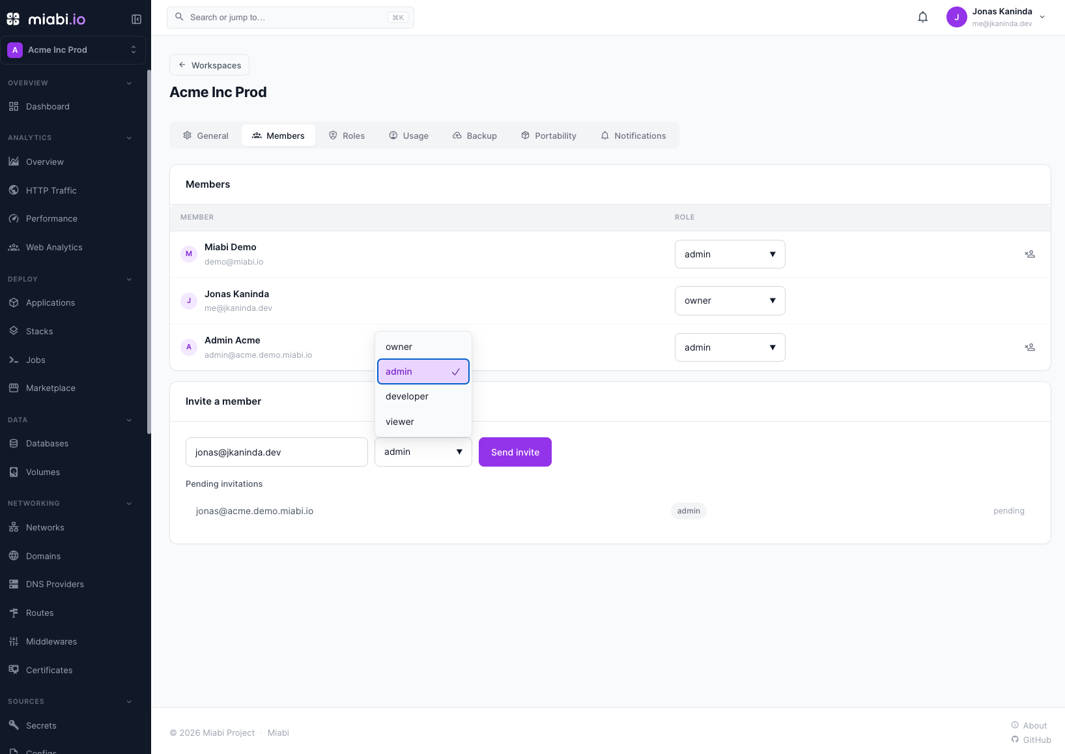Collapse the Analytics sidebar section

pyautogui.click(x=129, y=138)
